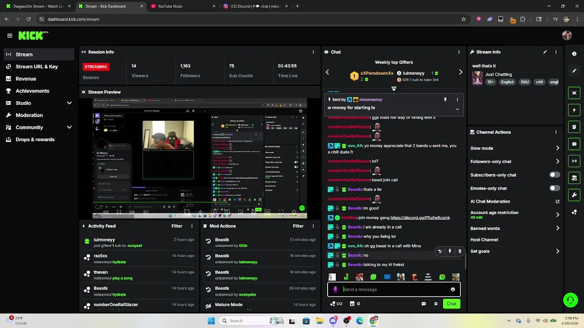
Task: Click the pencil edit icon in right rail
Action: click(574, 71)
